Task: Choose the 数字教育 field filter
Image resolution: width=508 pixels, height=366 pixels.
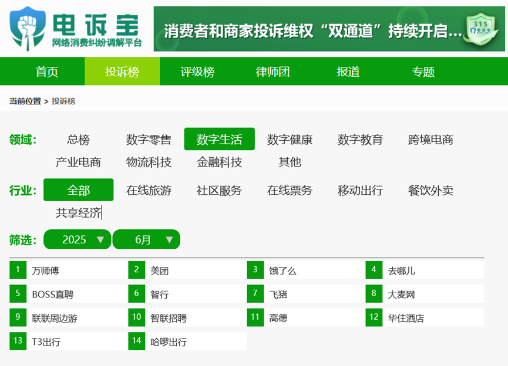Action: click(360, 140)
